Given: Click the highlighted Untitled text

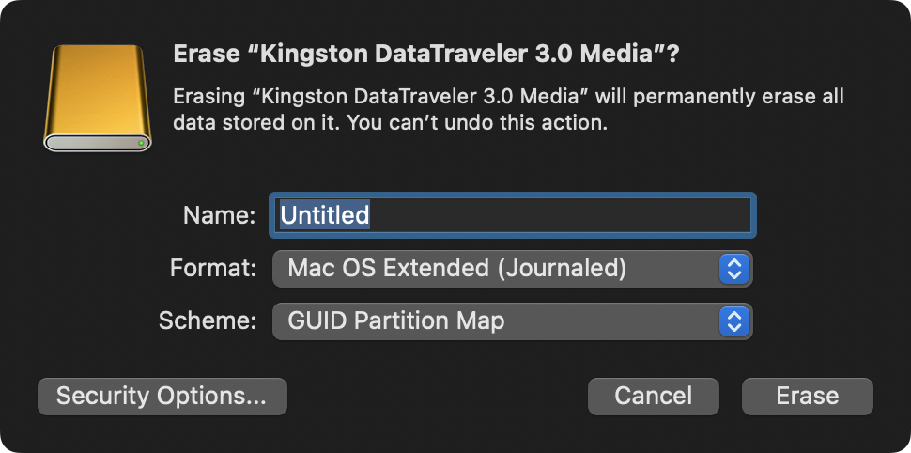Looking at the screenshot, I should click(325, 215).
